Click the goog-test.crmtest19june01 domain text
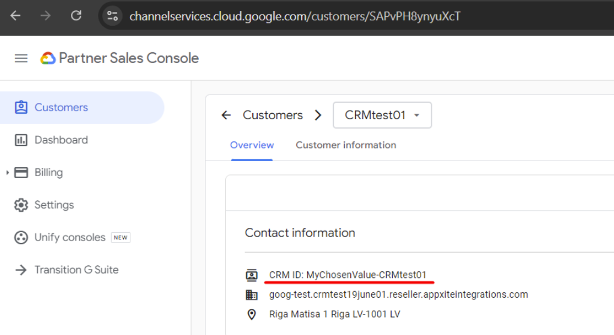This screenshot has width=614, height=335. [x=398, y=295]
